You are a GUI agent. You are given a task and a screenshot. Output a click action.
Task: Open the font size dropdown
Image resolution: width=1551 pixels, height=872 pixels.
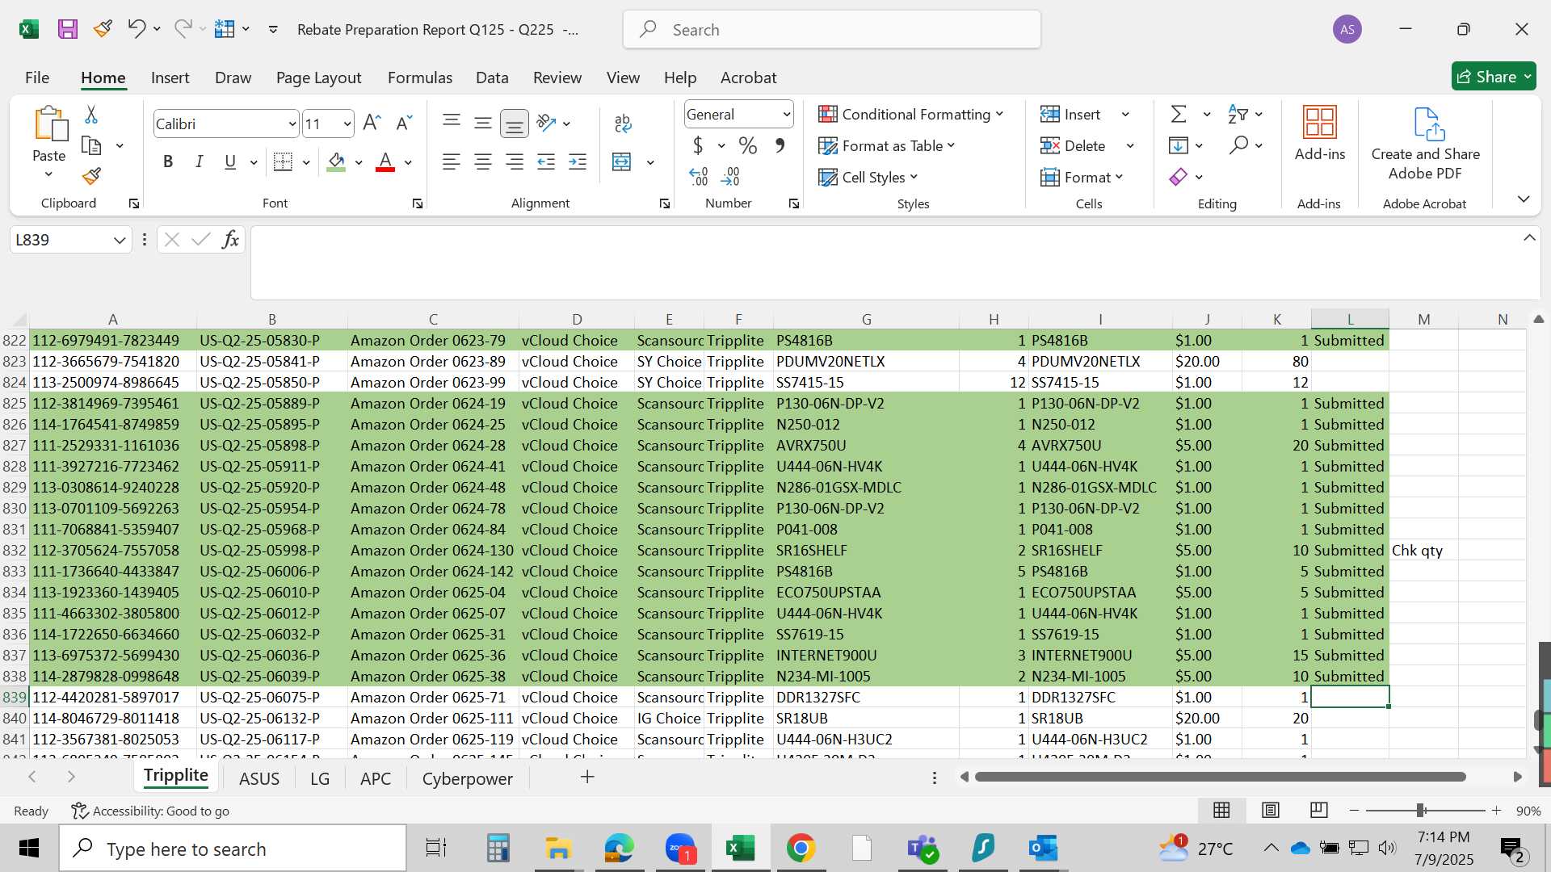tap(347, 124)
